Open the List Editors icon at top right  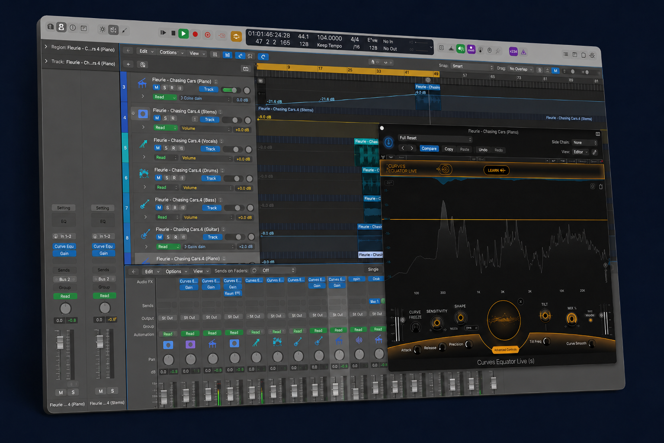pyautogui.click(x=565, y=54)
